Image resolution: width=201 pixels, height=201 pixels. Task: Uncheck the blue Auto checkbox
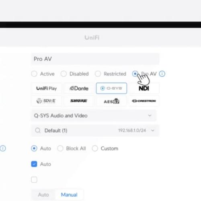click(34, 164)
